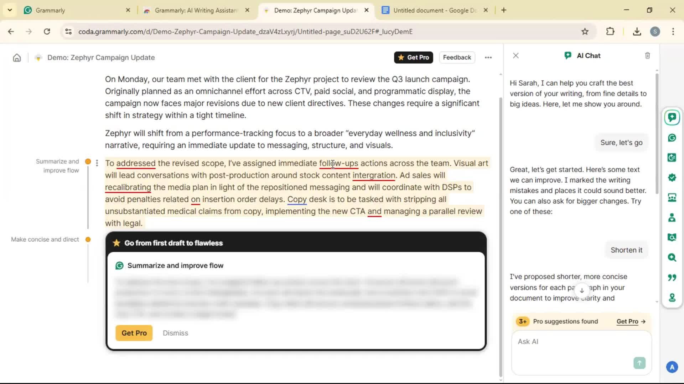Open the AI Chat sidebar icon
Viewport: 684px width, 384px height.
point(672,118)
